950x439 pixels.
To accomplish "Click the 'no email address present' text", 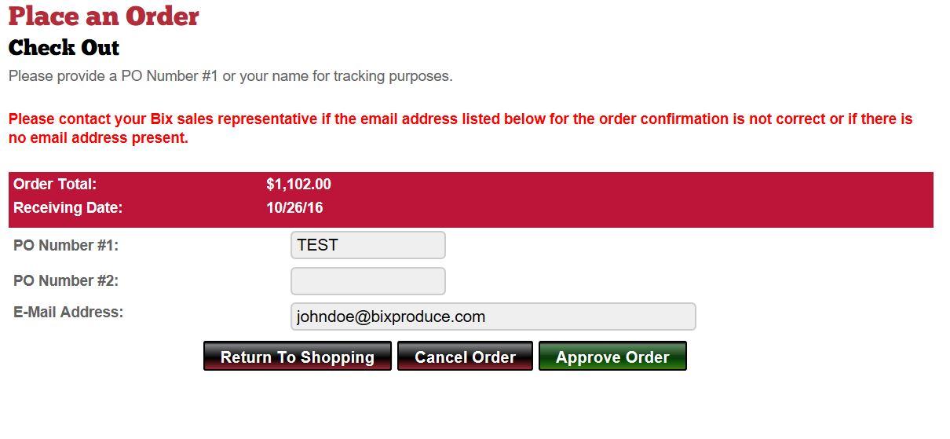I will tap(98, 138).
